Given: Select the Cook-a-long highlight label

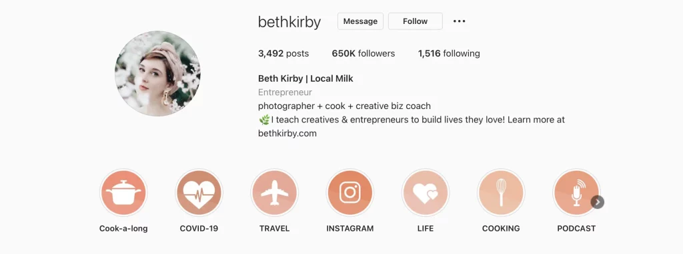Looking at the screenshot, I should [x=123, y=228].
